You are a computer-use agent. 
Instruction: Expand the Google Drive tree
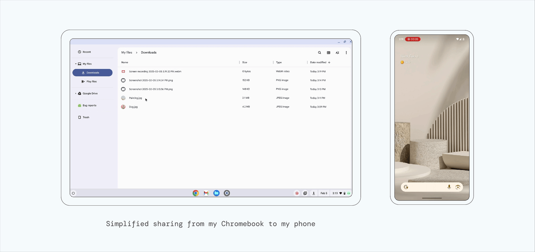(x=76, y=94)
